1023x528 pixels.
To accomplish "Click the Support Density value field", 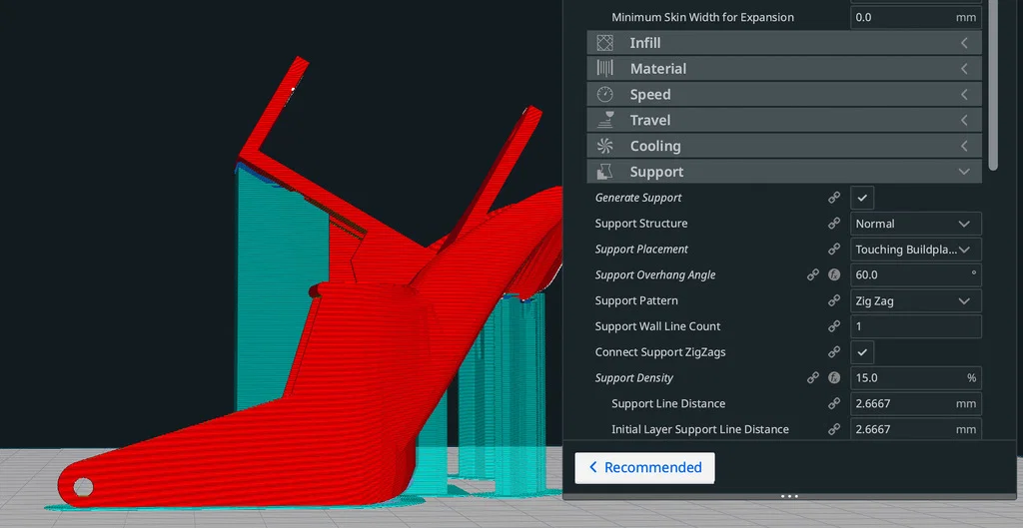I will click(x=916, y=378).
